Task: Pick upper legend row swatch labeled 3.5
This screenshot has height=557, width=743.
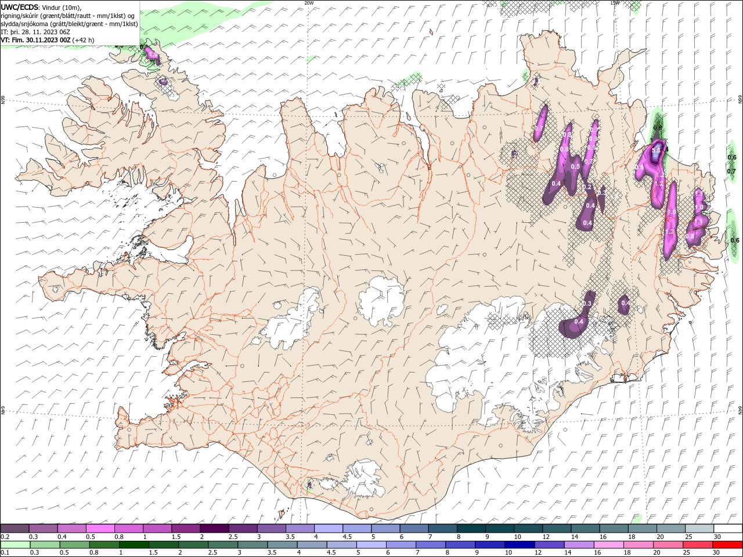Action: click(300, 529)
